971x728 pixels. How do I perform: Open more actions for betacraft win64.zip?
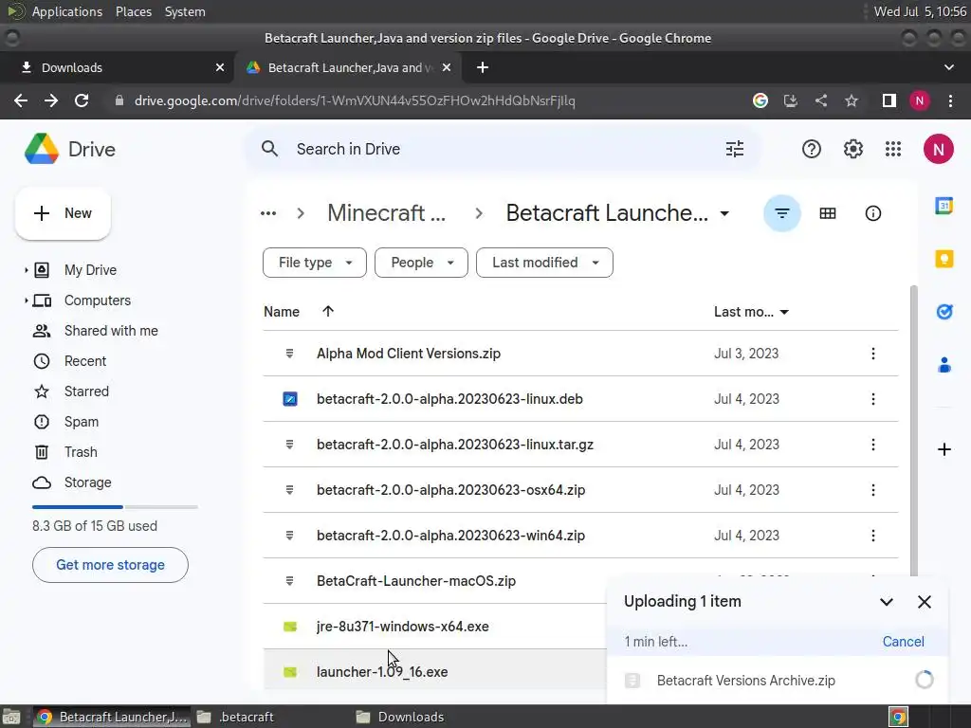pyautogui.click(x=873, y=536)
